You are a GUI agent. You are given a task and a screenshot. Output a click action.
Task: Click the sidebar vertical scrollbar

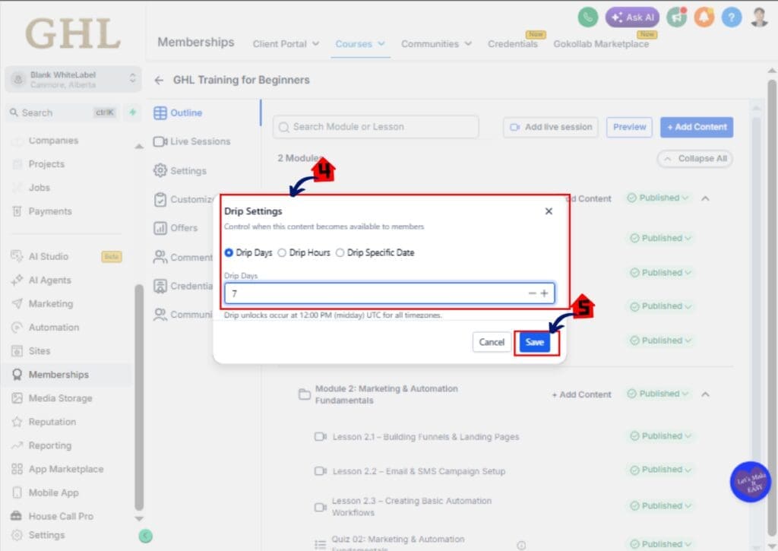click(139, 397)
